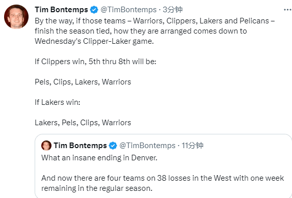Open the three-dot more options menu
Viewport: 292px width, 198px height.
[x=288, y=10]
